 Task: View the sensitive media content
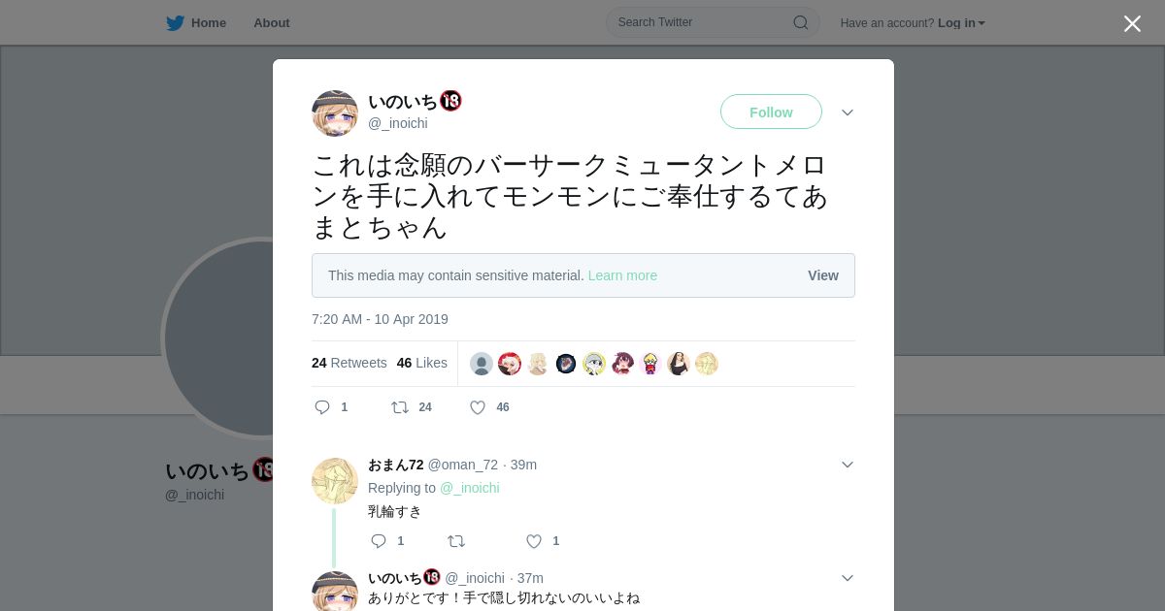point(823,275)
